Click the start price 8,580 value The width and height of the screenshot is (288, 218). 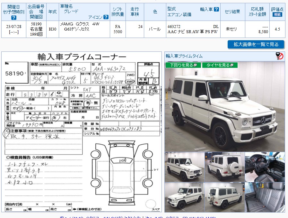click(x=263, y=32)
